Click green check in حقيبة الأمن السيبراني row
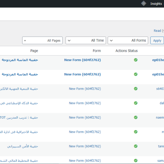The image size is (164, 164). click(136, 146)
